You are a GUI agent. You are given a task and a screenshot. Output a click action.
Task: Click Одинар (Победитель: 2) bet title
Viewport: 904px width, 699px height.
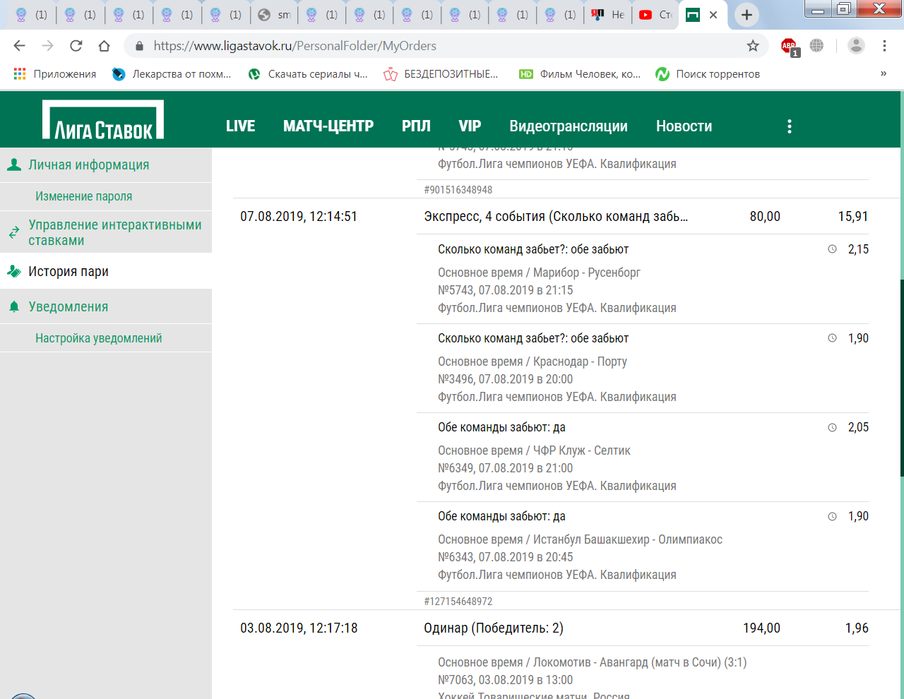point(494,628)
